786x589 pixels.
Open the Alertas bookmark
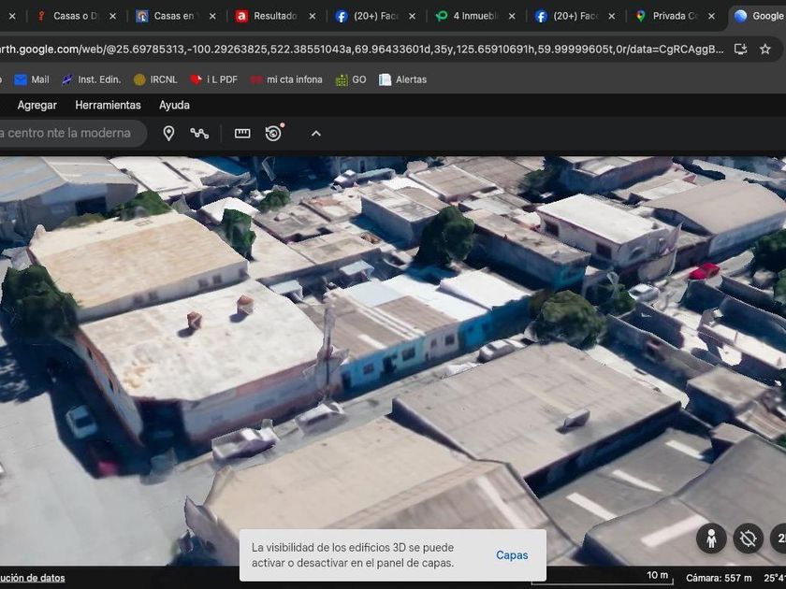pos(402,79)
